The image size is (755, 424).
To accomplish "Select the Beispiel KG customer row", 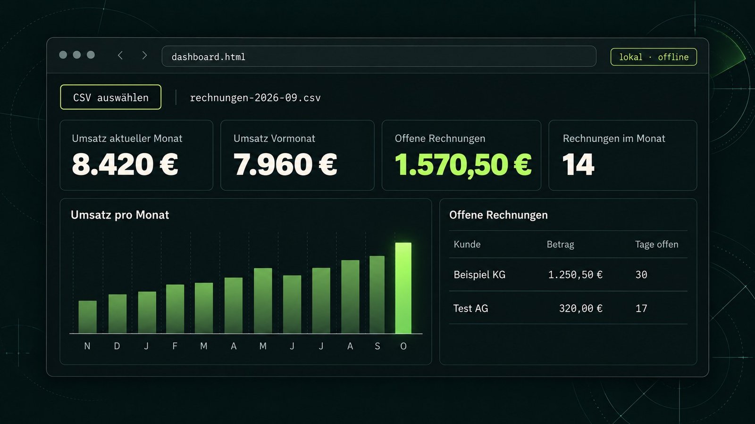I will pyautogui.click(x=568, y=275).
